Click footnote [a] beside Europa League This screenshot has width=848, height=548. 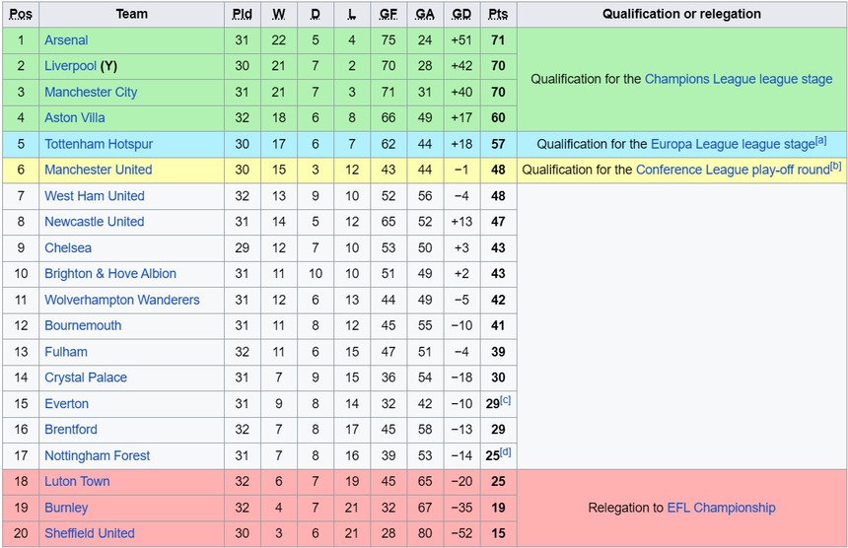click(820, 141)
